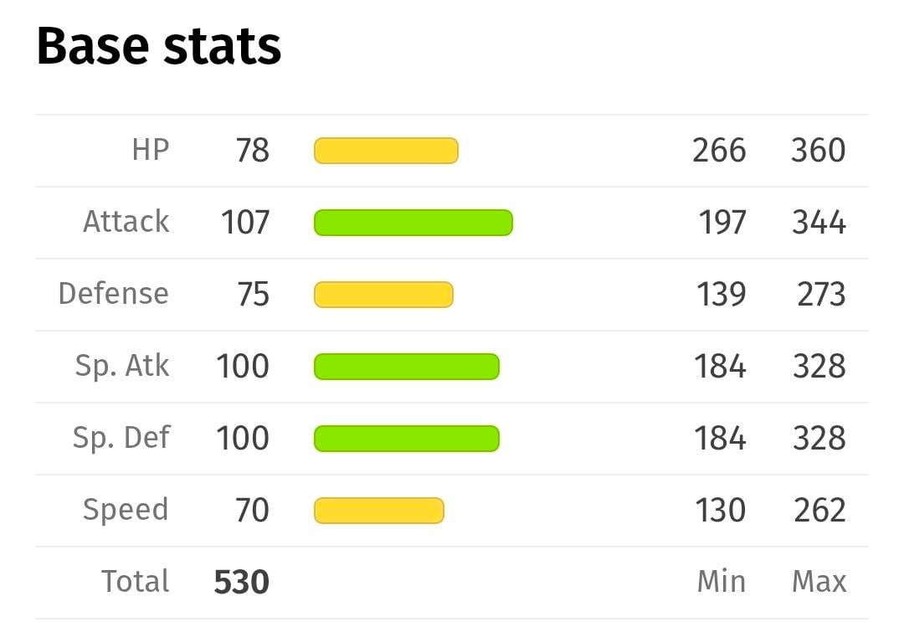Click the HP max value 360
The image size is (904, 627).
pyautogui.click(x=818, y=151)
